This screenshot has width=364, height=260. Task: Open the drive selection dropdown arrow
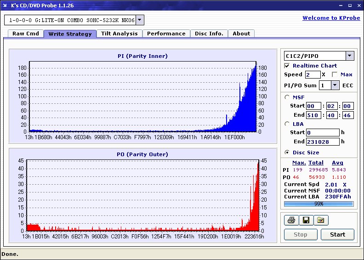pyautogui.click(x=140, y=20)
